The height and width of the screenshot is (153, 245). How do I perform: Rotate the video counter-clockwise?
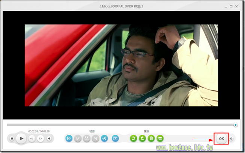point(133,138)
